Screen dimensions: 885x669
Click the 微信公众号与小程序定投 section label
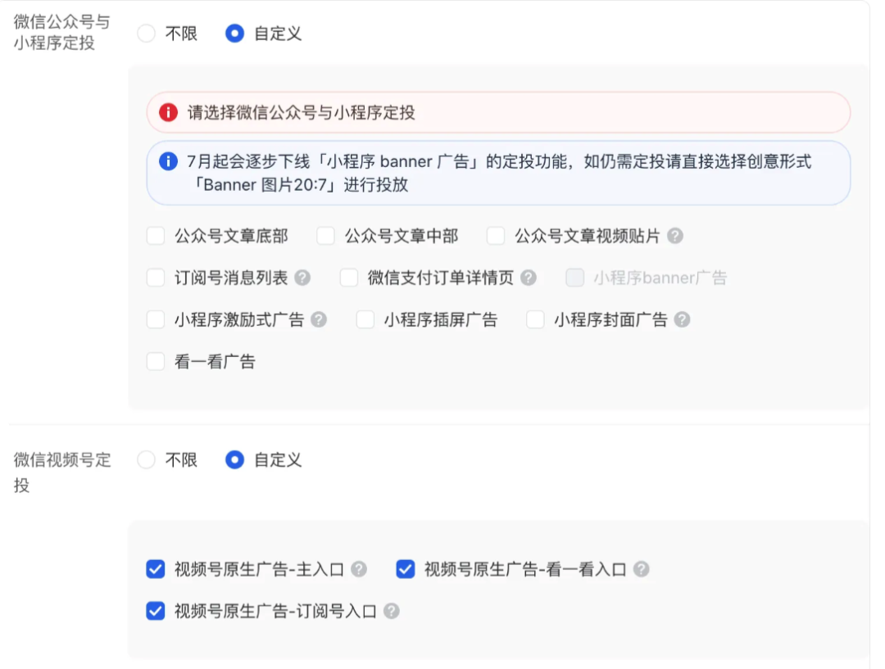tap(62, 33)
